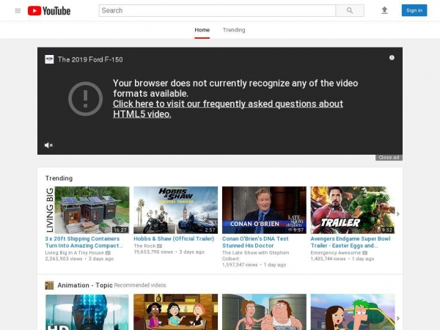The image size is (440, 330).
Task: Focus the Search input field
Action: click(217, 11)
